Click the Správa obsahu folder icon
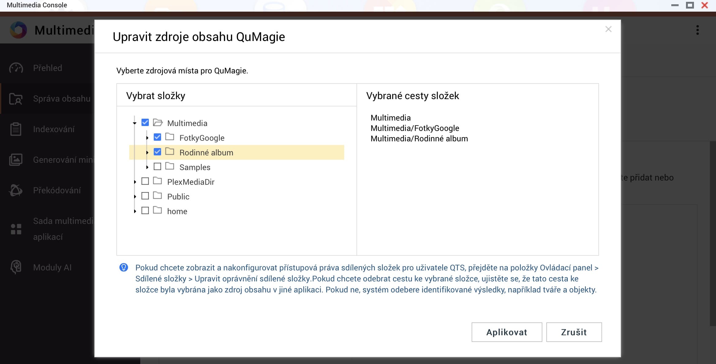The height and width of the screenshot is (364, 716). point(16,99)
